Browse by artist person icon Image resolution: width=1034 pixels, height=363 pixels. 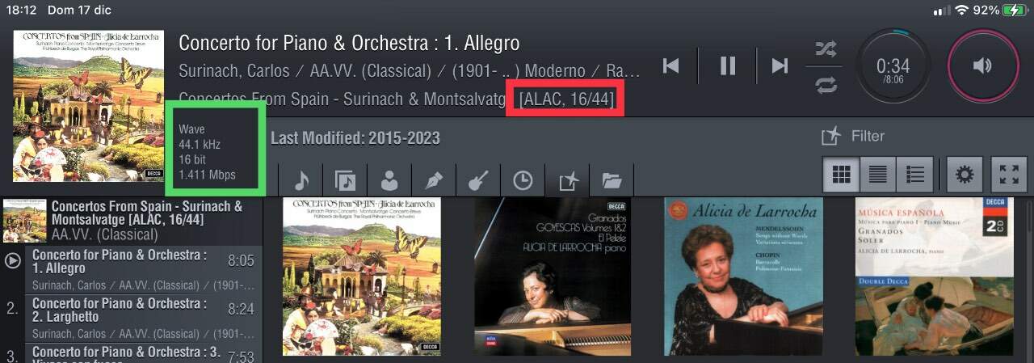pyautogui.click(x=390, y=179)
